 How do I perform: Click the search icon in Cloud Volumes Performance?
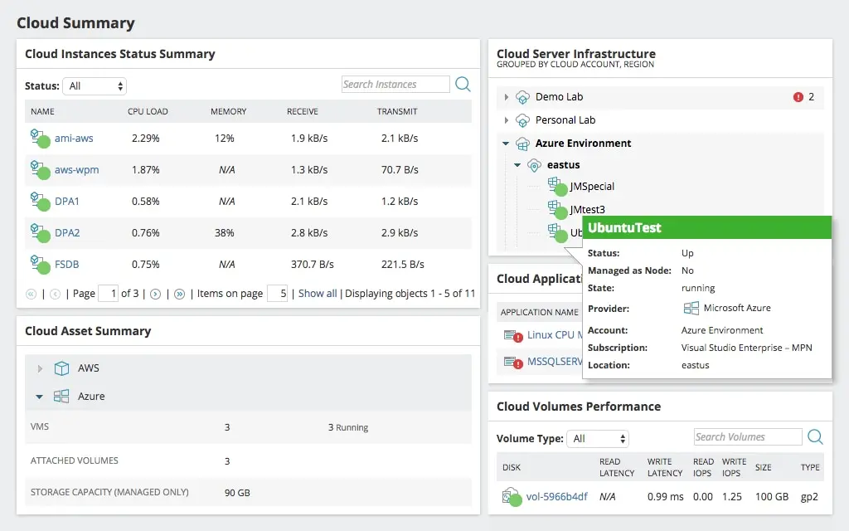(x=815, y=436)
